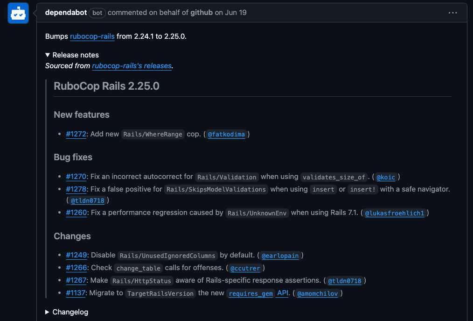This screenshot has height=321, width=473.
Task: Click the Changes heading
Action: pyautogui.click(x=72, y=236)
